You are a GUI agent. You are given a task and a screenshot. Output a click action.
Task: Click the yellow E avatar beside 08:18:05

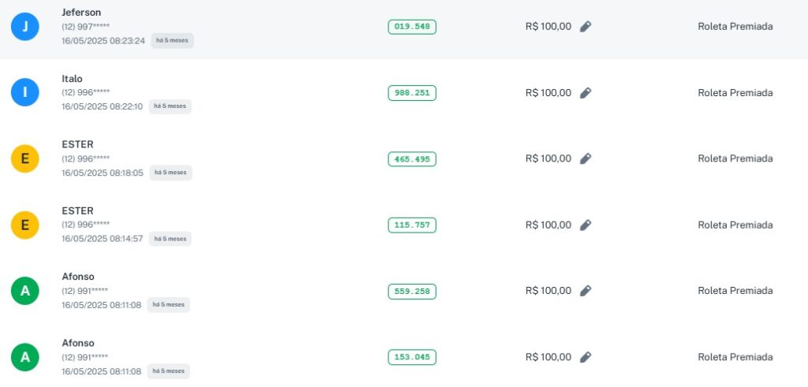tap(25, 159)
